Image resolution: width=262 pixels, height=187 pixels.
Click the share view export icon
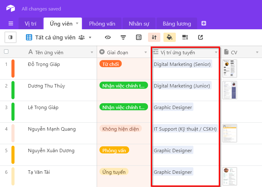201,37
